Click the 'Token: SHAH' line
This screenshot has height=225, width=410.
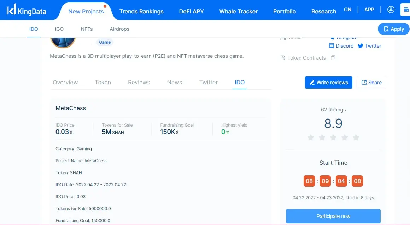[69, 173]
